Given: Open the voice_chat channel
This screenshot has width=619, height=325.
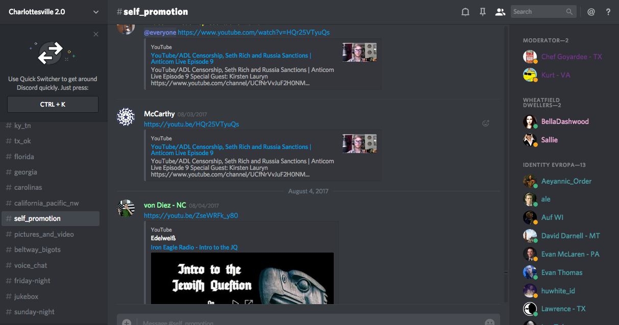Looking at the screenshot, I should (x=31, y=265).
